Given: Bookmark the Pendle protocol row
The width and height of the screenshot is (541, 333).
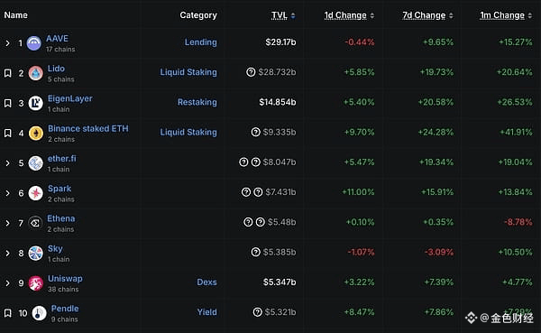Looking at the screenshot, I should coord(7,313).
